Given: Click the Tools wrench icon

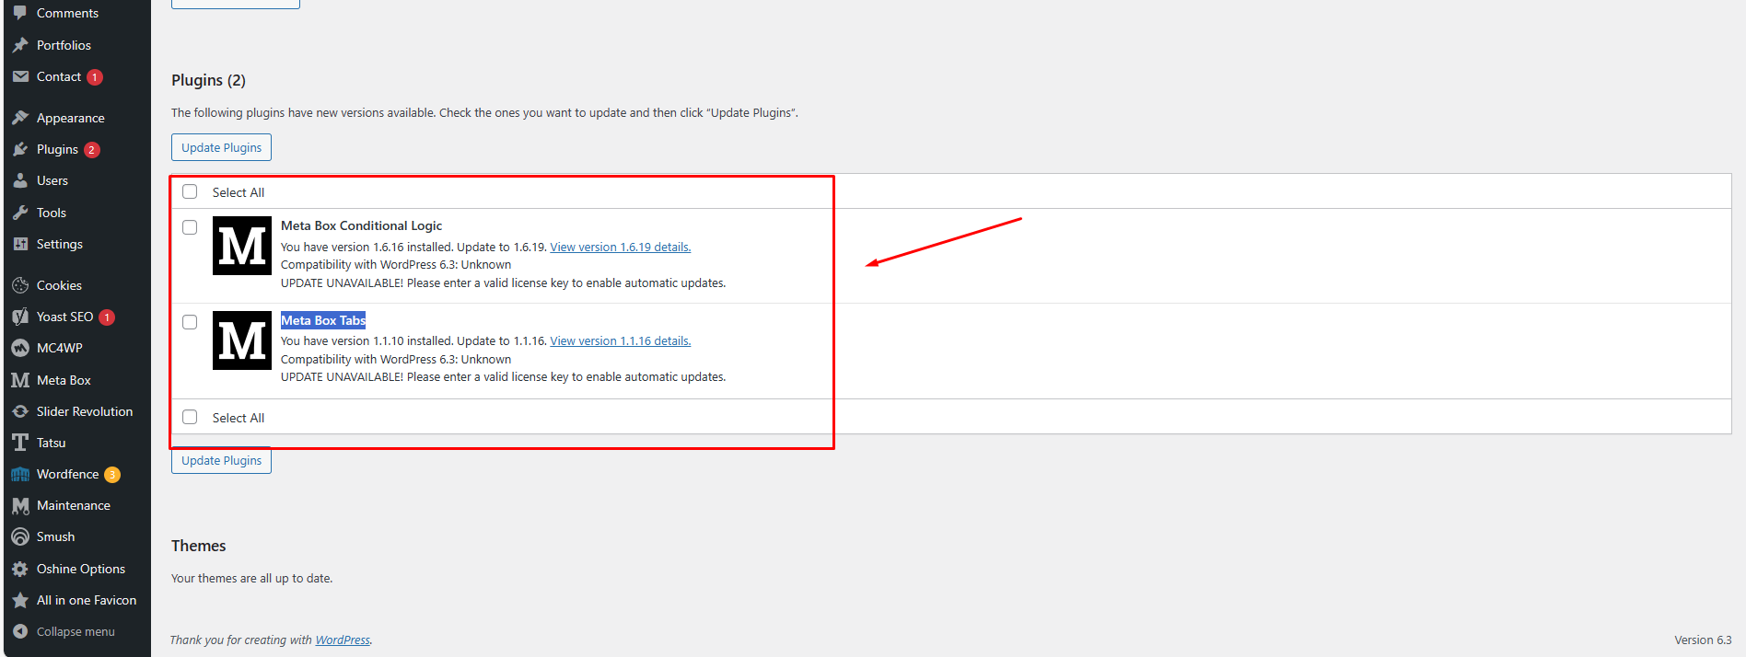Looking at the screenshot, I should click(x=20, y=213).
